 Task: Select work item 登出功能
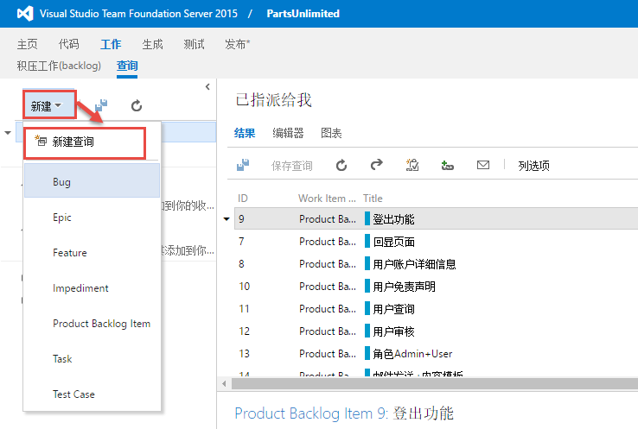click(x=393, y=219)
